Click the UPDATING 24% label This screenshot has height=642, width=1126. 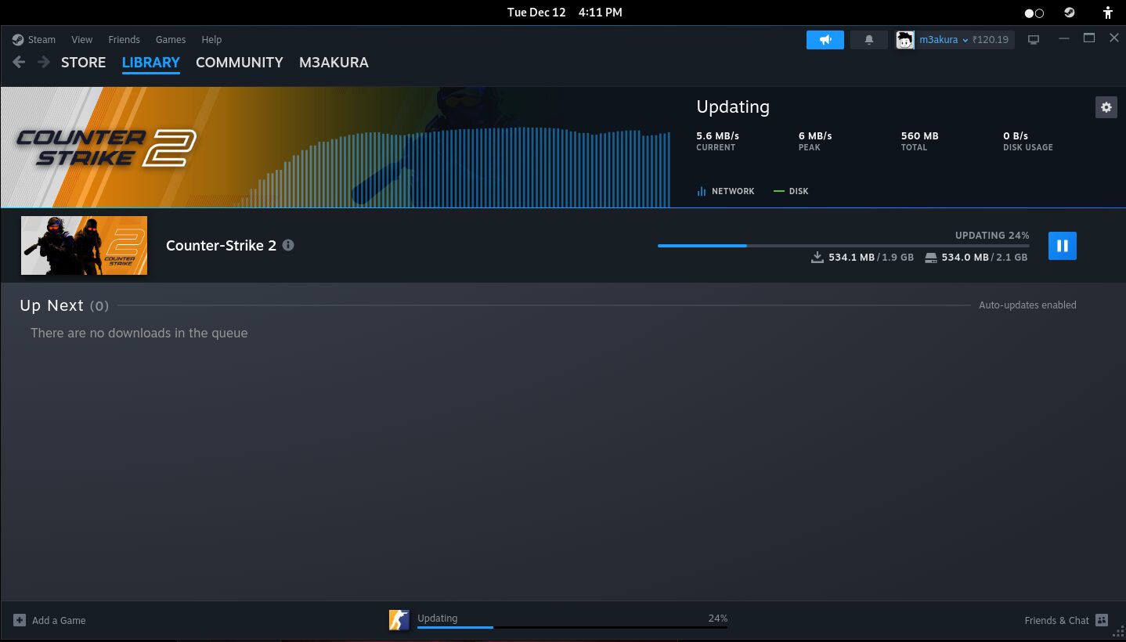coord(992,235)
